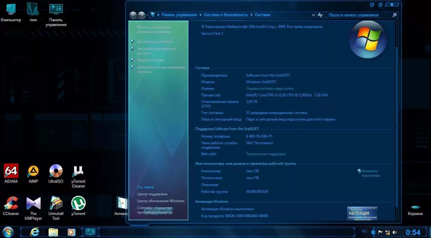Open the Start menu

[8, 232]
